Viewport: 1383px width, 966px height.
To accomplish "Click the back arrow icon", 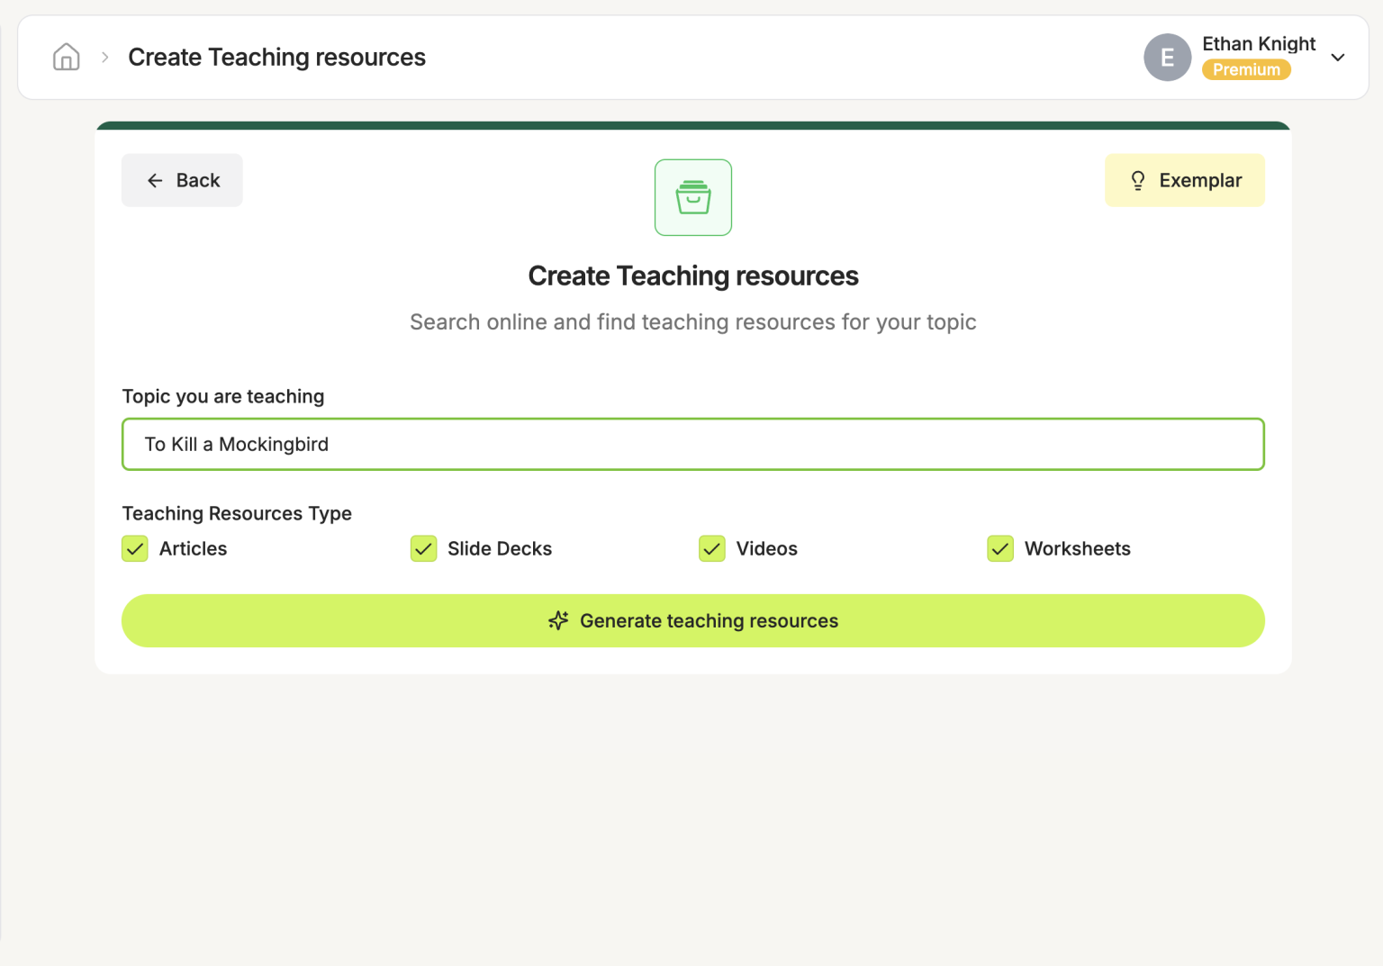I will tap(155, 180).
